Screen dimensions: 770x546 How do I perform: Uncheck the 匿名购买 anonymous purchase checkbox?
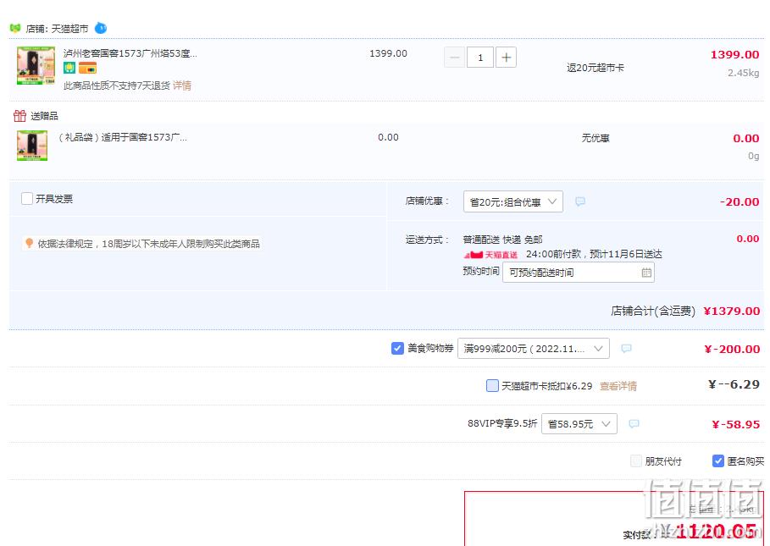coord(718,461)
